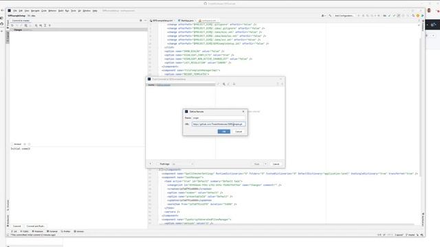440x247 pixels.
Task: Click the remote URL field
Action: click(219, 124)
